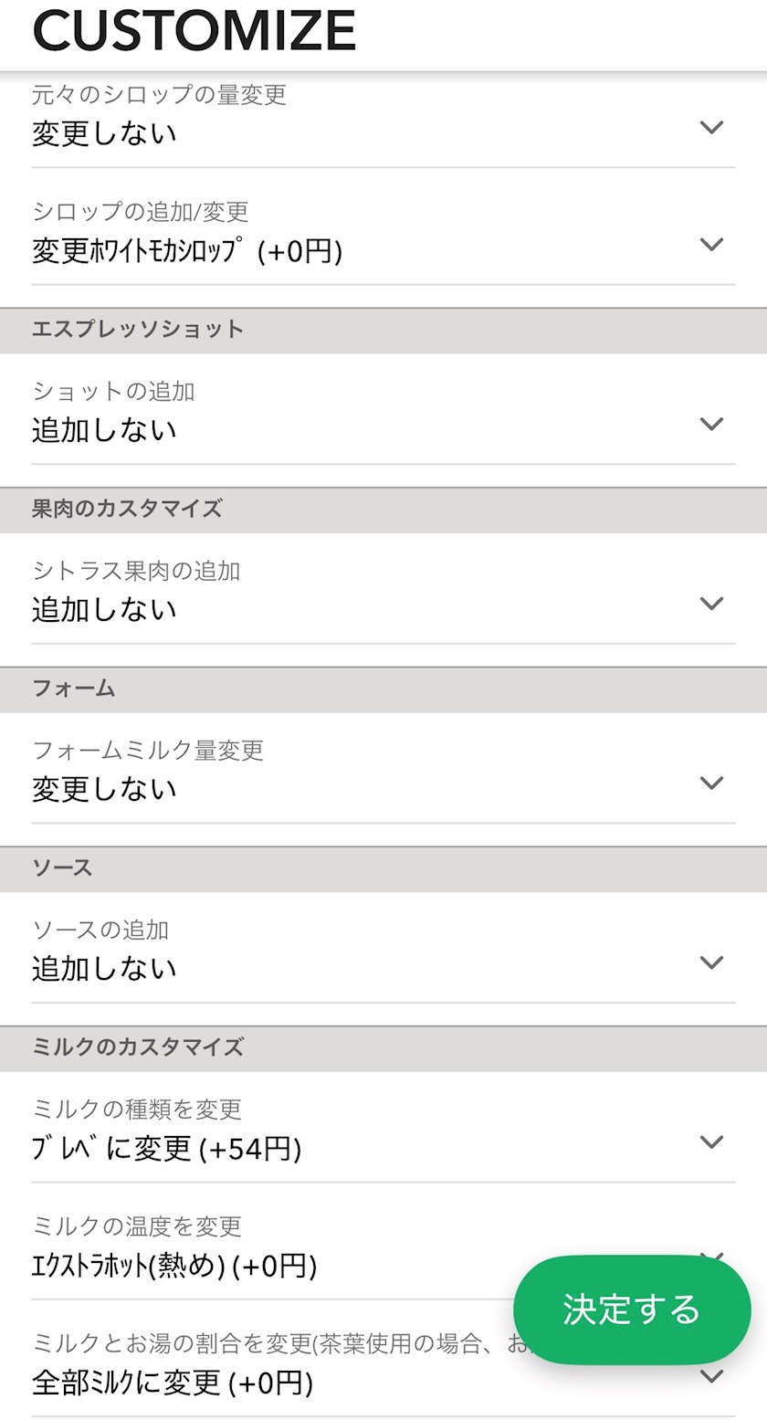Click chevron in the フォームミルク量変更 row
Screen dimensions: 767x1420
[x=711, y=783]
